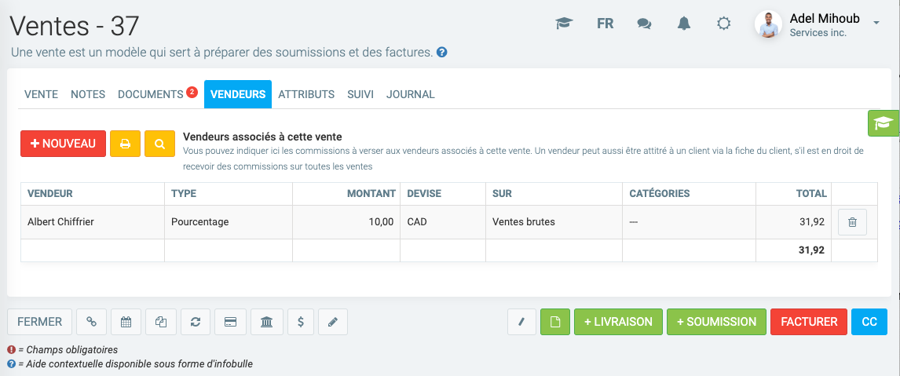
Task: Open the calendar icon button
Action: pyautogui.click(x=126, y=322)
